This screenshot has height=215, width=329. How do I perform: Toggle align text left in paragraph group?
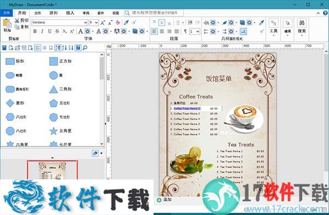coord(154,31)
